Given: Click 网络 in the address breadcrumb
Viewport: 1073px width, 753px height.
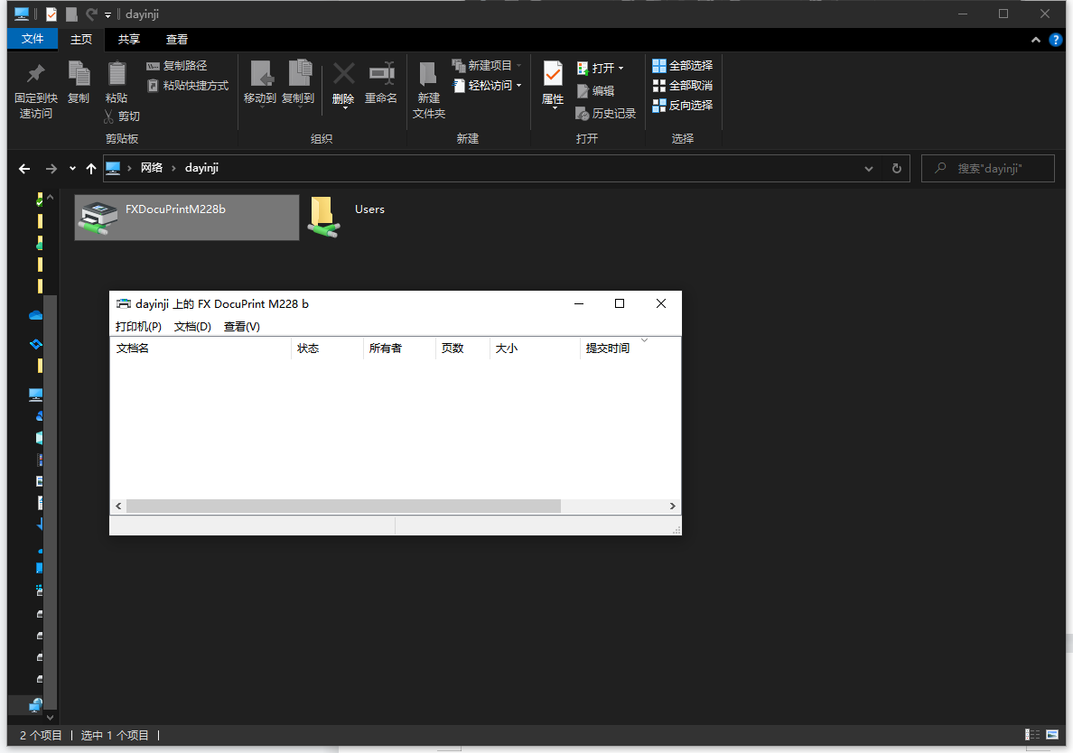Looking at the screenshot, I should click(x=151, y=168).
